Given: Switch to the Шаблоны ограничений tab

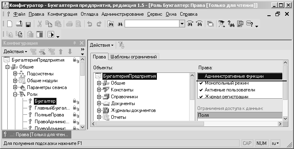Looking at the screenshot, I should pyautogui.click(x=133, y=57).
